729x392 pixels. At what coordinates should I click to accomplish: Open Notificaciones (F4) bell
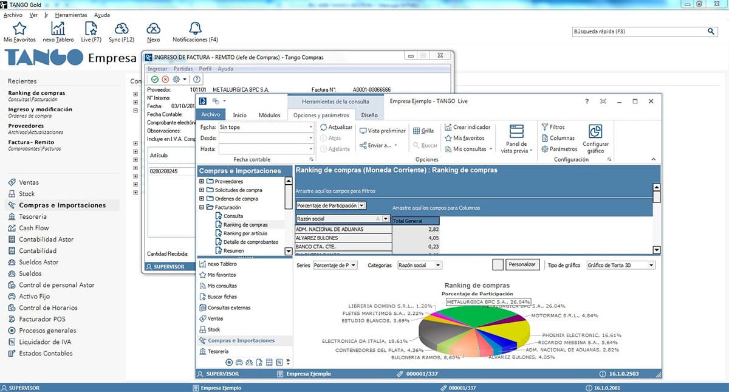tap(195, 29)
